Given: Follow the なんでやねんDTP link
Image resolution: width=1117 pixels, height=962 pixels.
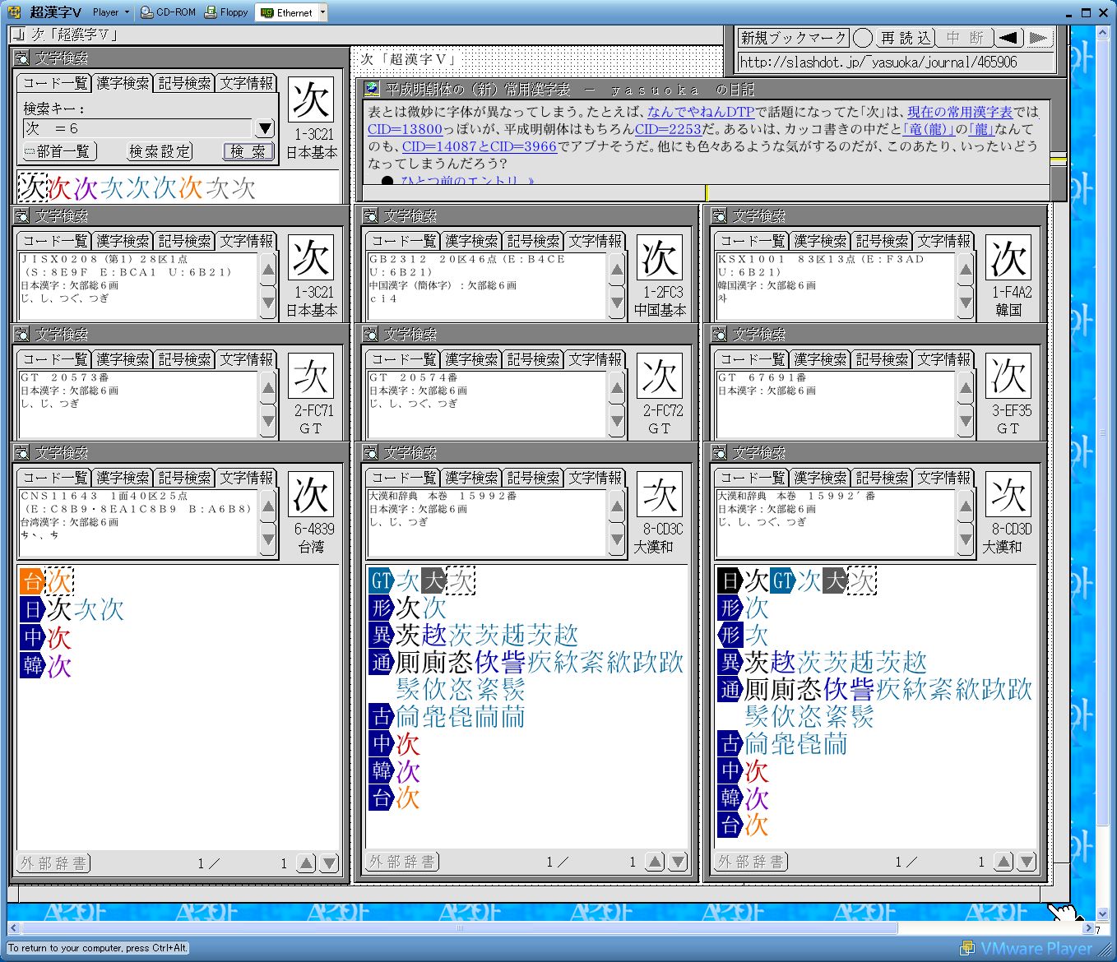Looking at the screenshot, I should point(701,112).
